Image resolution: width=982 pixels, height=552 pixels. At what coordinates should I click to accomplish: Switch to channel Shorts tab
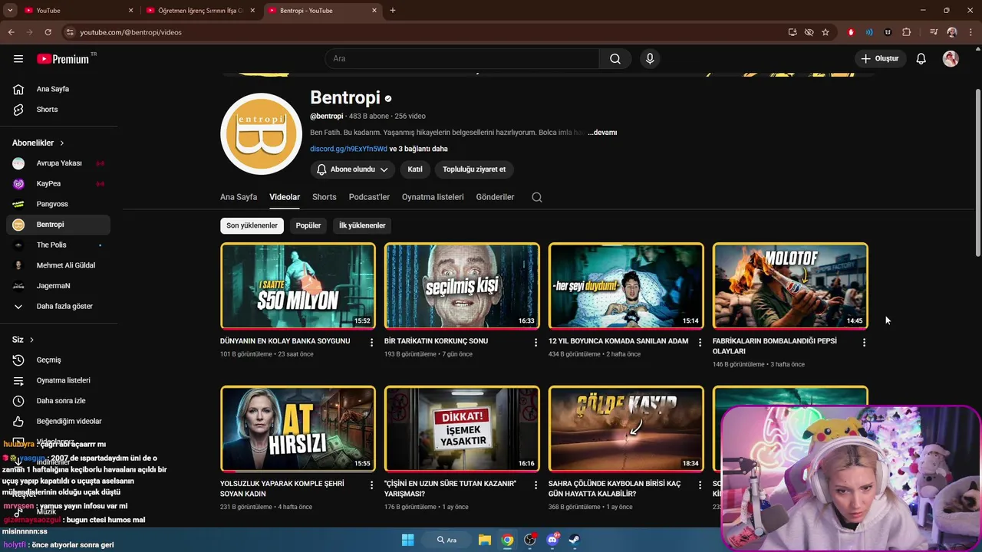(x=325, y=197)
